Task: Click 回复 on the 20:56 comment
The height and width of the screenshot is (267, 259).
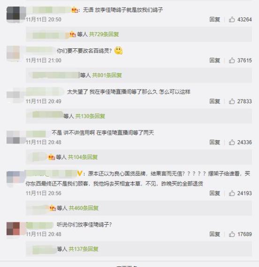Action: [215, 193]
